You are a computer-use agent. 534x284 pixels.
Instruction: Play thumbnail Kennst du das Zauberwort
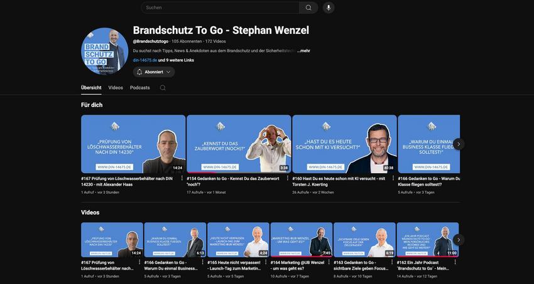coord(239,144)
